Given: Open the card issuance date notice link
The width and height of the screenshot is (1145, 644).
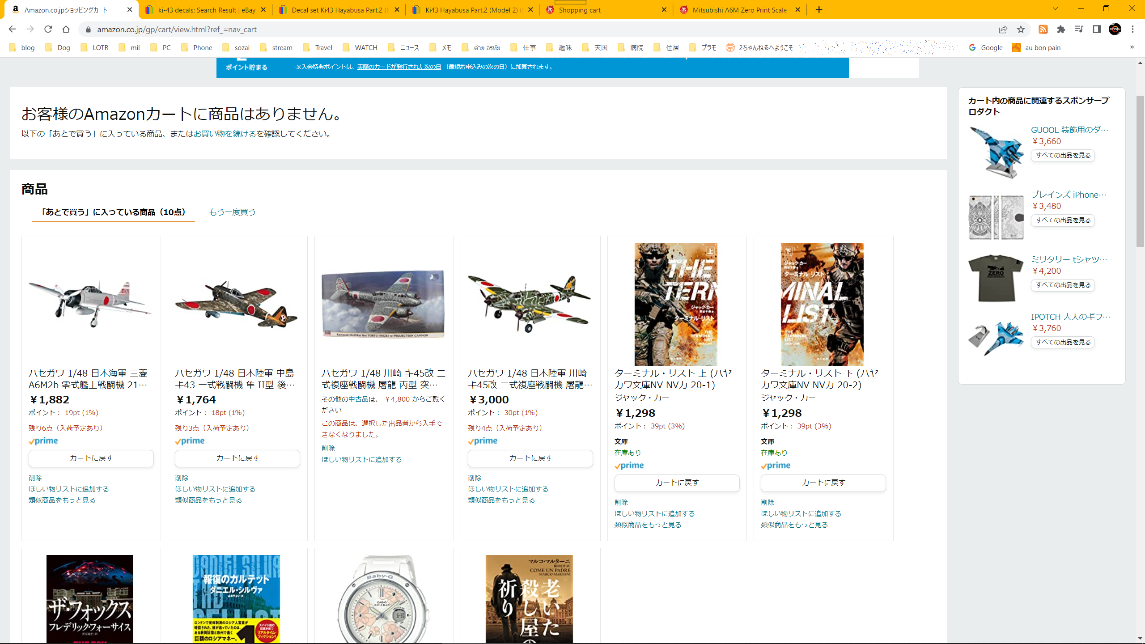Looking at the screenshot, I should click(x=399, y=67).
